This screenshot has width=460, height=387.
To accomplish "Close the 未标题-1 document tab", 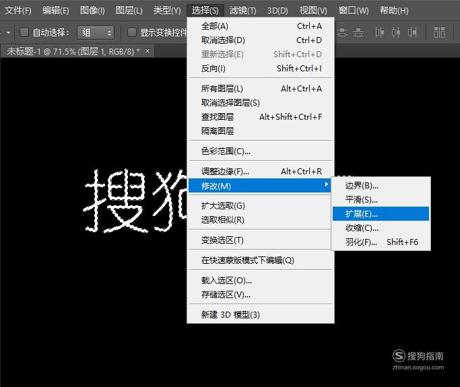I will [147, 50].
